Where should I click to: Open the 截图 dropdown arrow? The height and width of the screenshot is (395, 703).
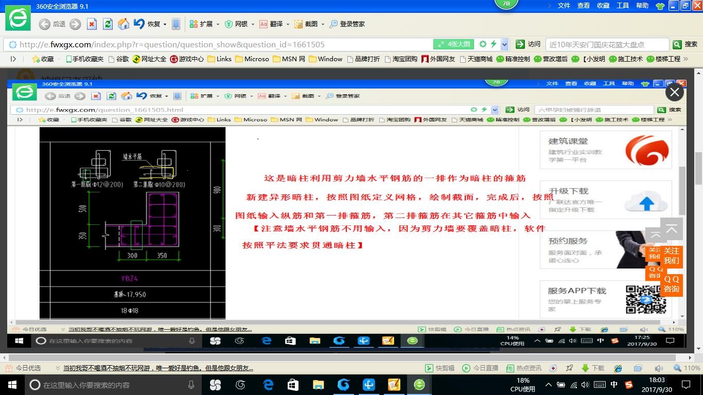pyautogui.click(x=323, y=24)
